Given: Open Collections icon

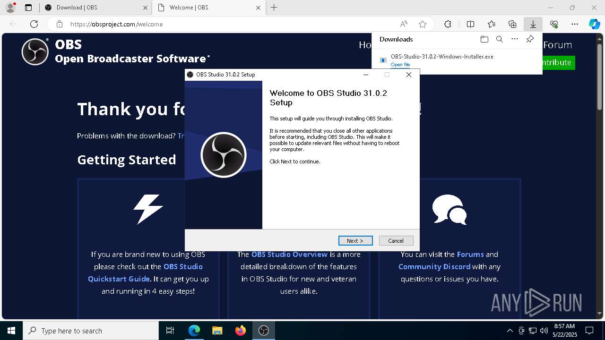Looking at the screenshot, I should (x=512, y=24).
